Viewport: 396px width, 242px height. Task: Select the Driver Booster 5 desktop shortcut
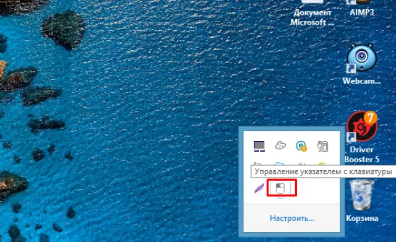(x=361, y=137)
